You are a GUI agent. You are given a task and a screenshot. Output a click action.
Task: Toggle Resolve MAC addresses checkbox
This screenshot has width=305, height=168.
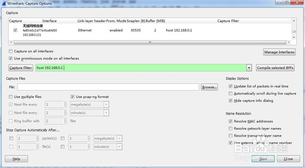(x=231, y=121)
